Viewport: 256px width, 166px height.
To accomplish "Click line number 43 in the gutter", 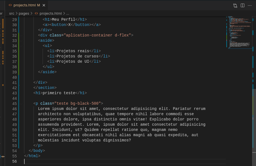I will coord(14,93).
